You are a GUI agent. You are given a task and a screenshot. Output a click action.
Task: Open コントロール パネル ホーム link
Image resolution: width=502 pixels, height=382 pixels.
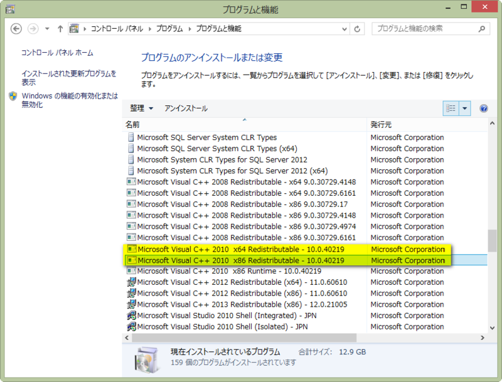tap(57, 53)
